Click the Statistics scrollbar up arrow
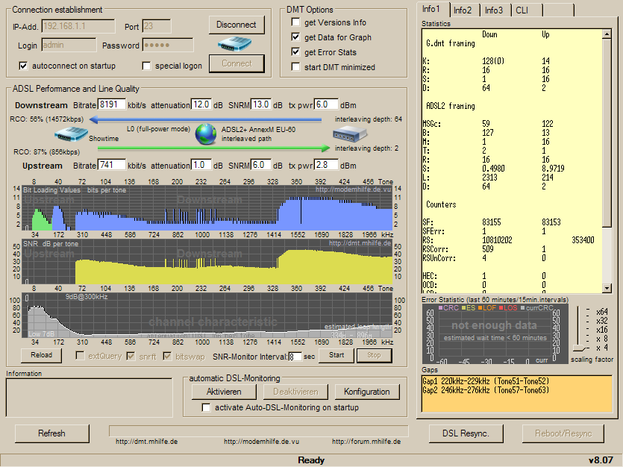Screen dimensions: 623x467 pos(607,34)
